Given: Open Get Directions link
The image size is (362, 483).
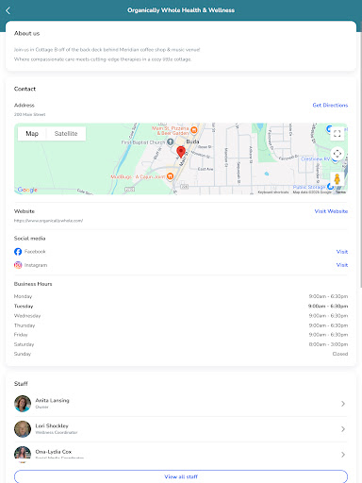Looking at the screenshot, I should 330,105.
